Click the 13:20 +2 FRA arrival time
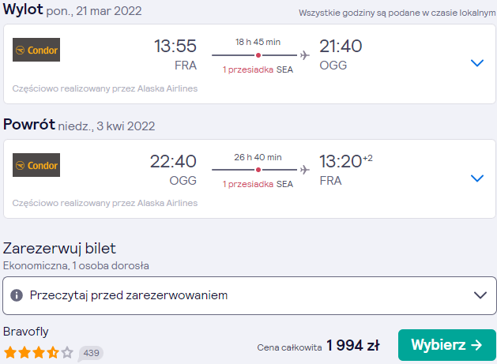 pyautogui.click(x=346, y=170)
